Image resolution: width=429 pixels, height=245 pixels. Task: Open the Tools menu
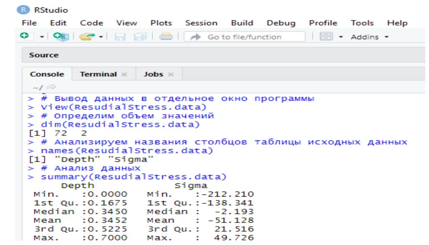(362, 23)
